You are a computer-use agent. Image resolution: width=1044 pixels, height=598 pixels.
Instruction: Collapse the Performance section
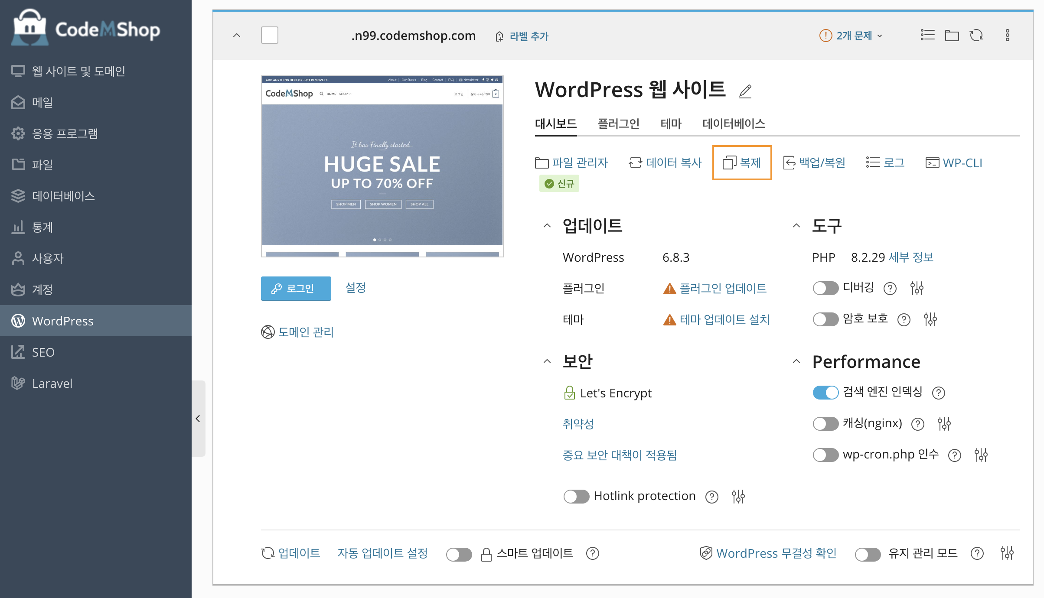[796, 361]
